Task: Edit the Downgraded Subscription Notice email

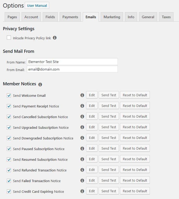Action: point(92,138)
